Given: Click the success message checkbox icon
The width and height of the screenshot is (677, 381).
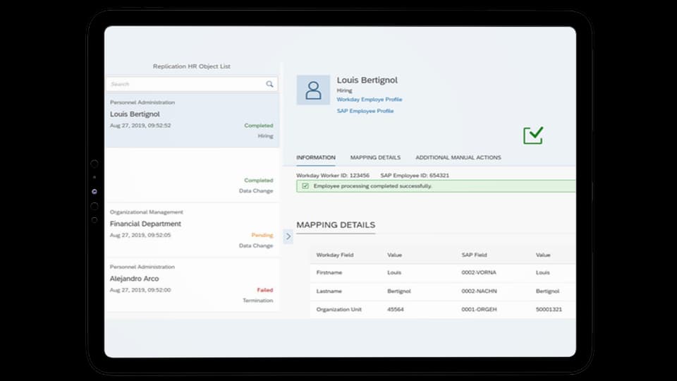Looking at the screenshot, I should coord(305,186).
